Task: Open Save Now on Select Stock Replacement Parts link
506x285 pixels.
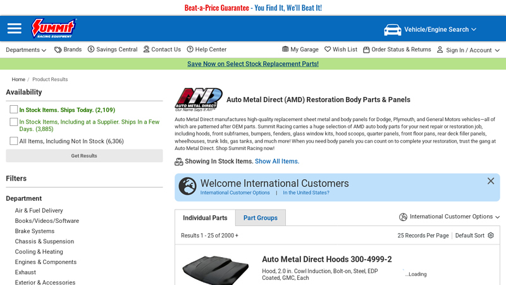Action: (x=253, y=64)
